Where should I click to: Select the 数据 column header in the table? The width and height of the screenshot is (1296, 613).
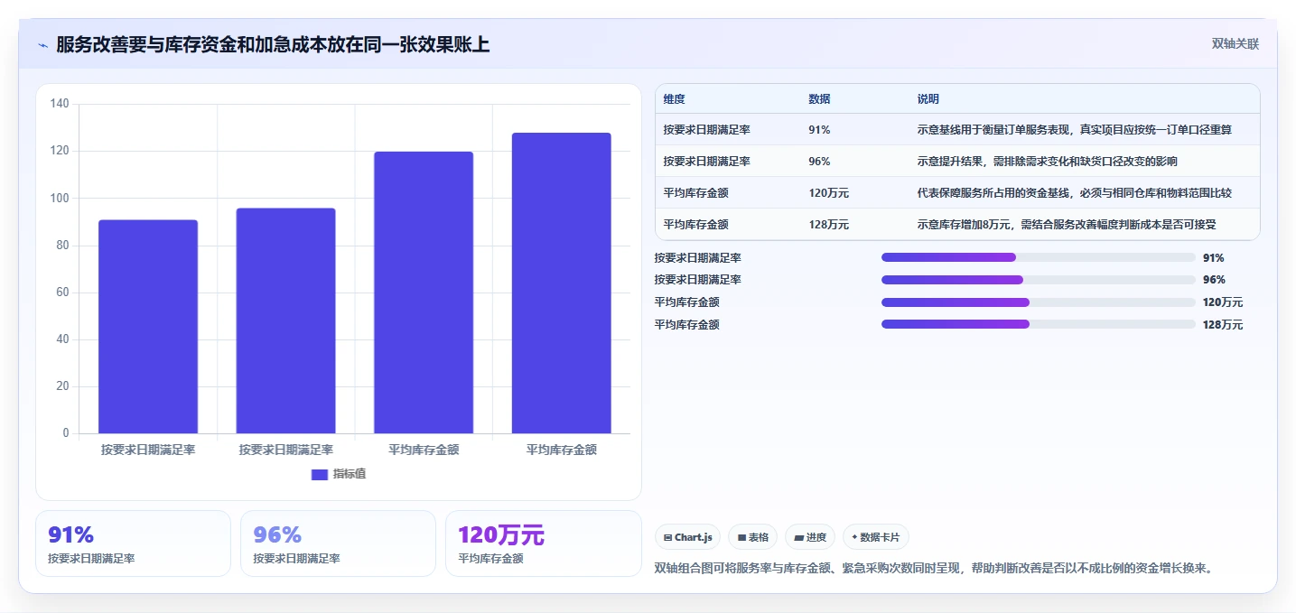819,99
